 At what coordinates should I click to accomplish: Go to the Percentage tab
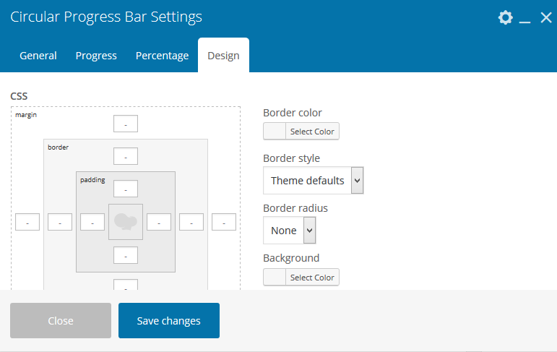pyautogui.click(x=162, y=56)
